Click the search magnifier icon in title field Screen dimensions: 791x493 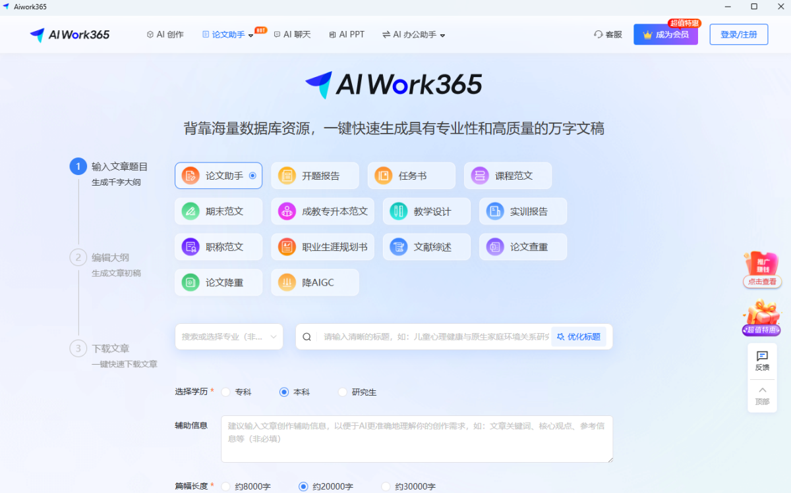coord(307,336)
